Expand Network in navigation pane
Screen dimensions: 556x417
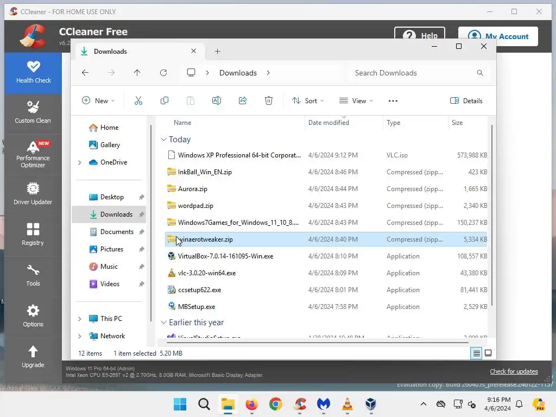point(80,336)
